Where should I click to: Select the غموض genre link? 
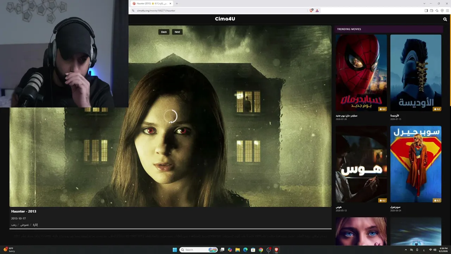point(24,225)
